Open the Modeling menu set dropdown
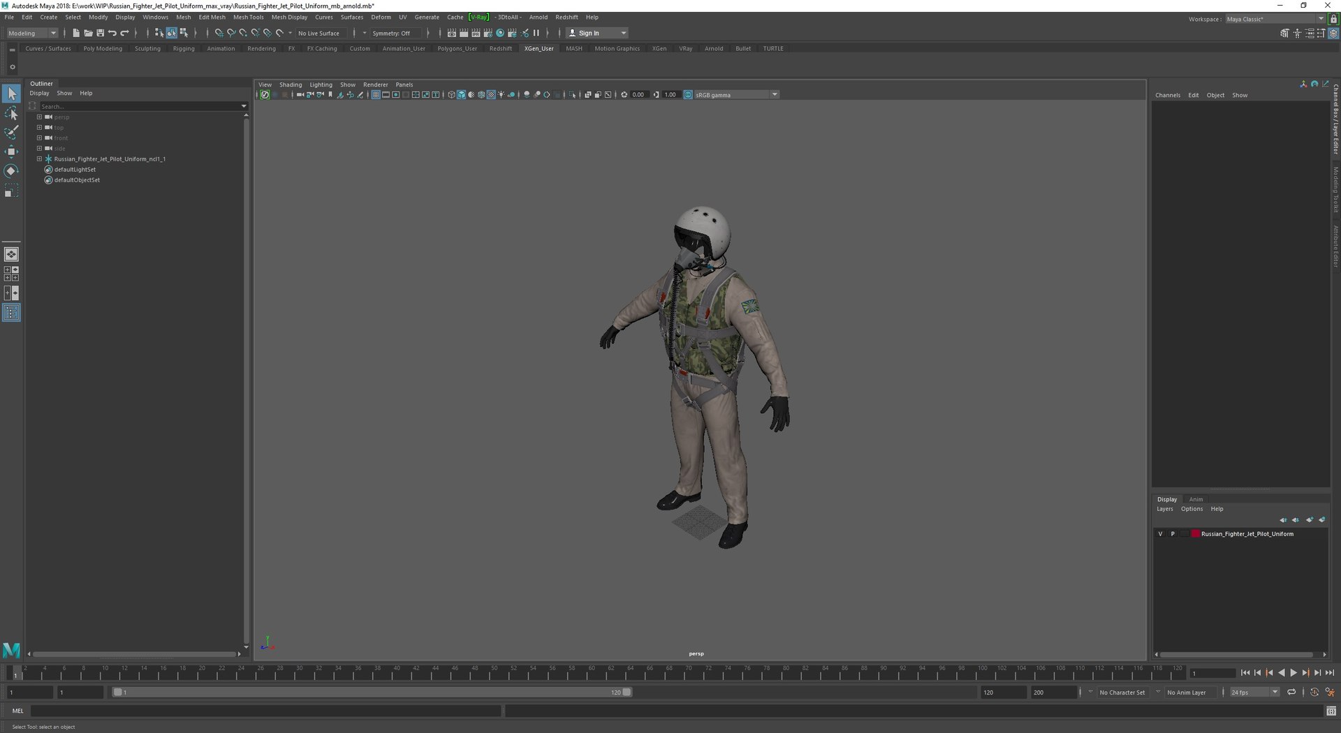The width and height of the screenshot is (1341, 733). (x=32, y=33)
